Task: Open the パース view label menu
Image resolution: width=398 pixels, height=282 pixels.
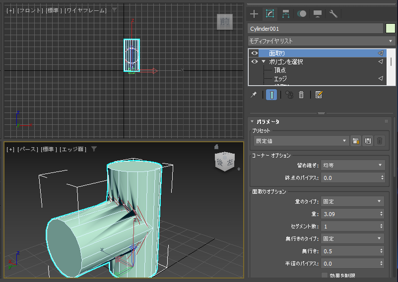Action: click(28, 149)
